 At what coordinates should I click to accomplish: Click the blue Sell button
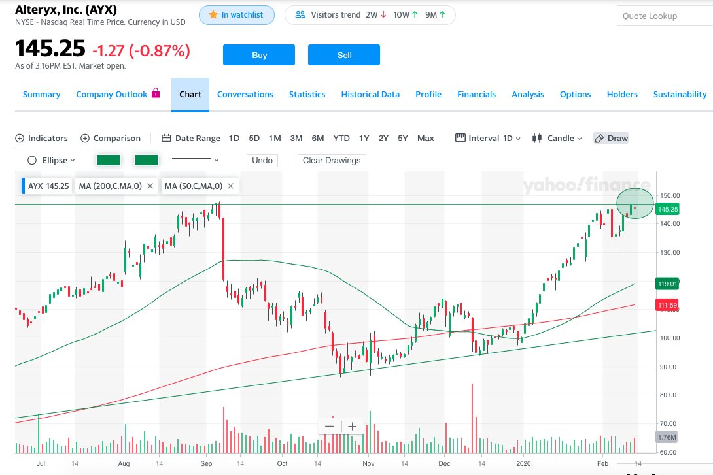click(x=344, y=55)
